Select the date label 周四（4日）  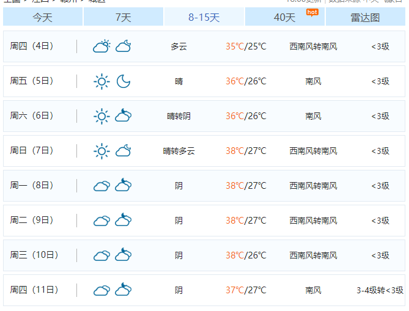point(32,46)
